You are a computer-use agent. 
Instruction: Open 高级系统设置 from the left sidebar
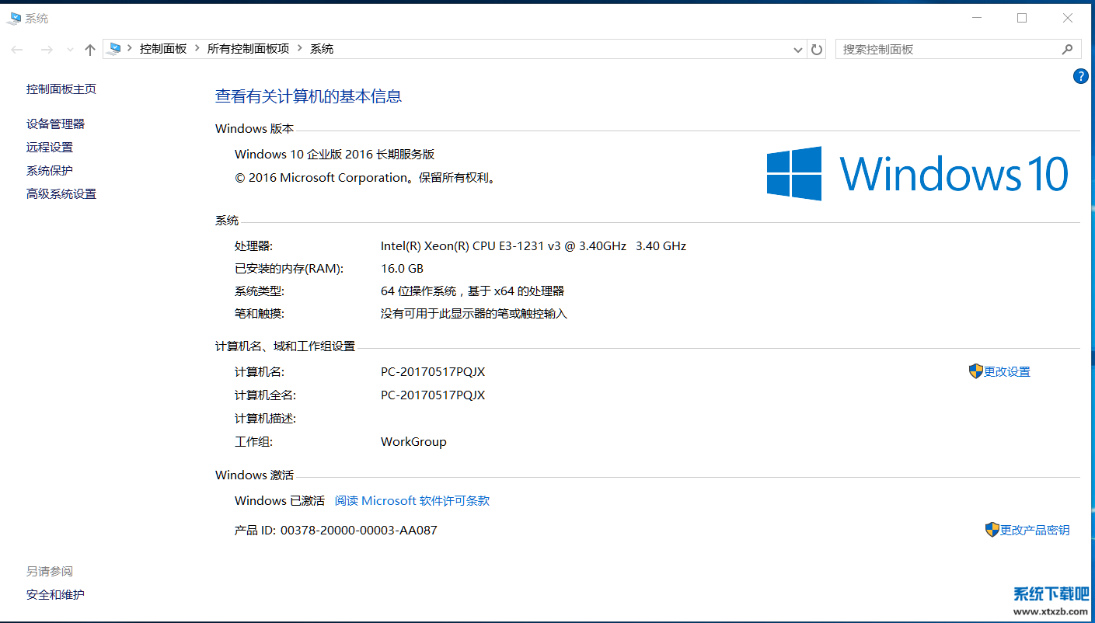tap(61, 194)
